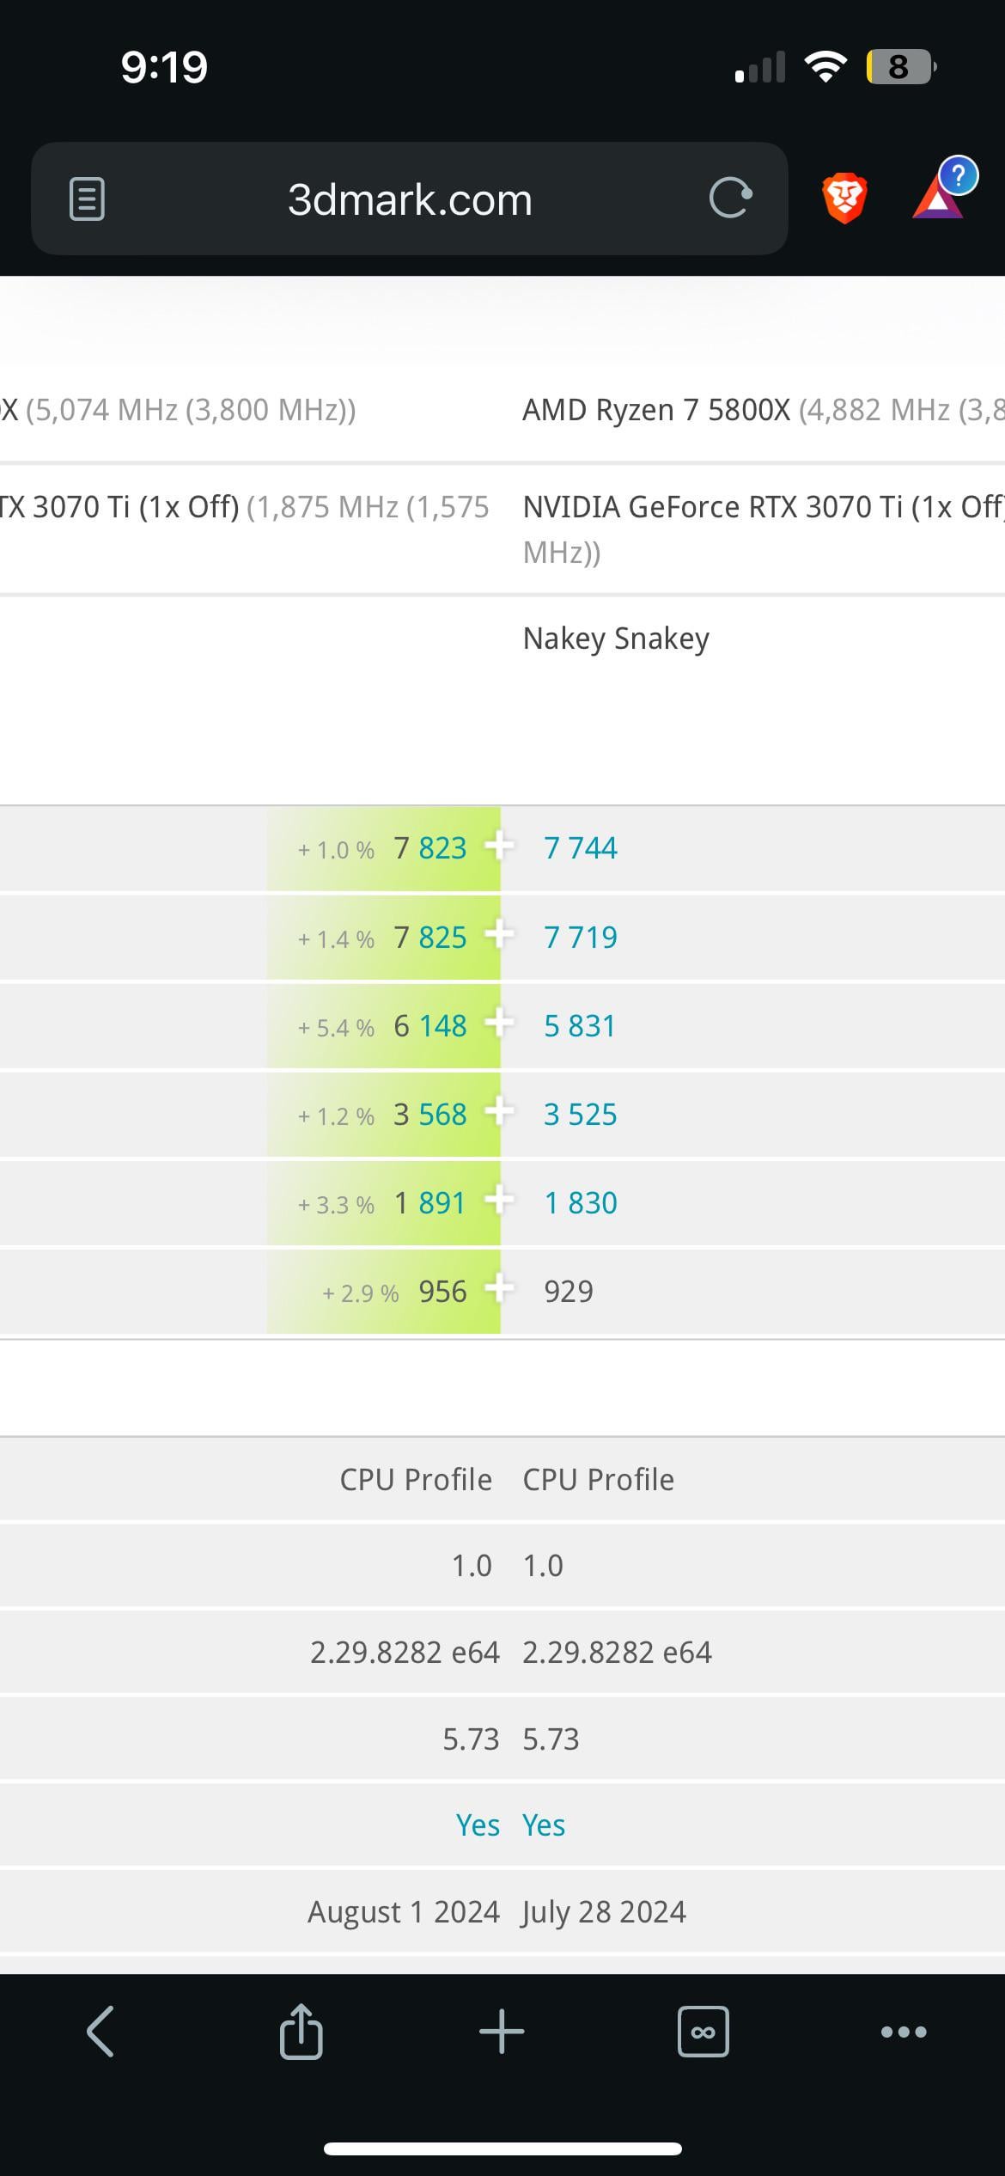Open the 3 568 score link

coord(430,1115)
